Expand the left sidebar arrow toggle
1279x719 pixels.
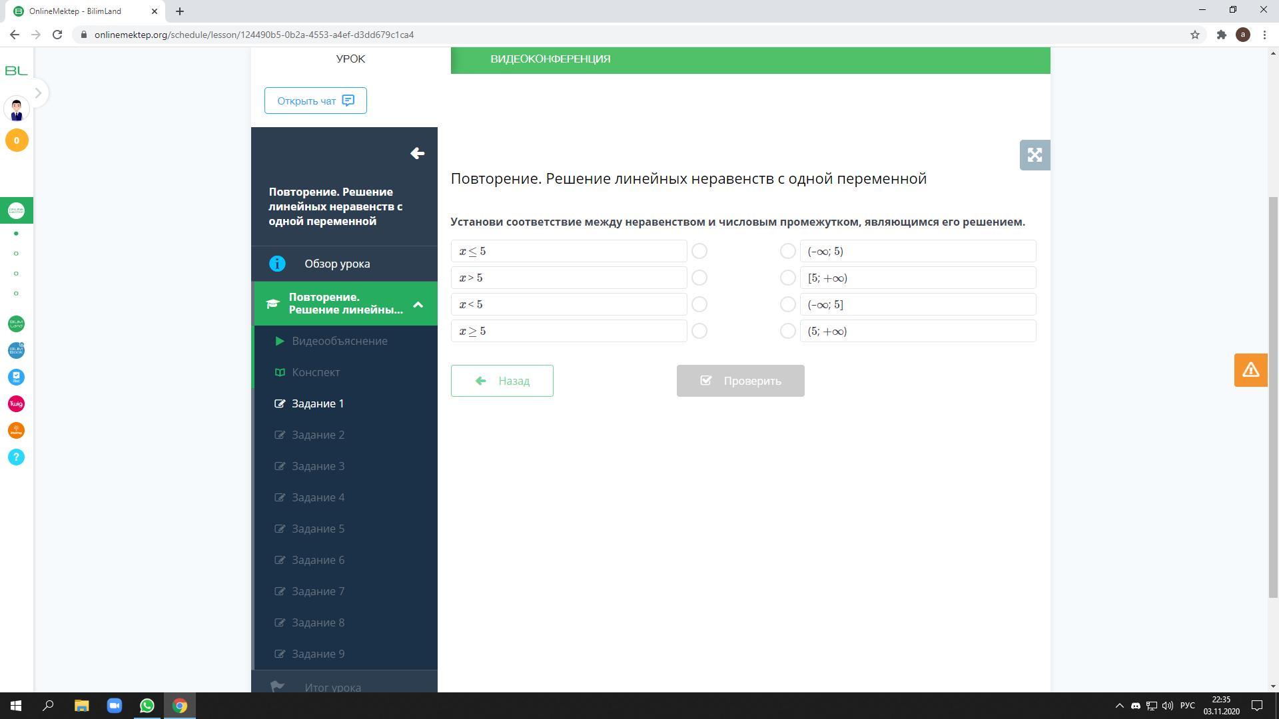tap(38, 93)
